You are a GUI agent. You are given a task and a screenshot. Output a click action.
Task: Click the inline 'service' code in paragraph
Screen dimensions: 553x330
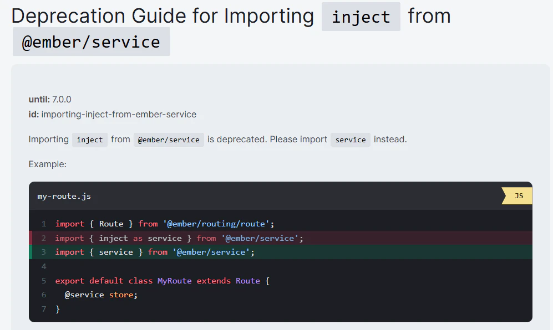pyautogui.click(x=351, y=140)
